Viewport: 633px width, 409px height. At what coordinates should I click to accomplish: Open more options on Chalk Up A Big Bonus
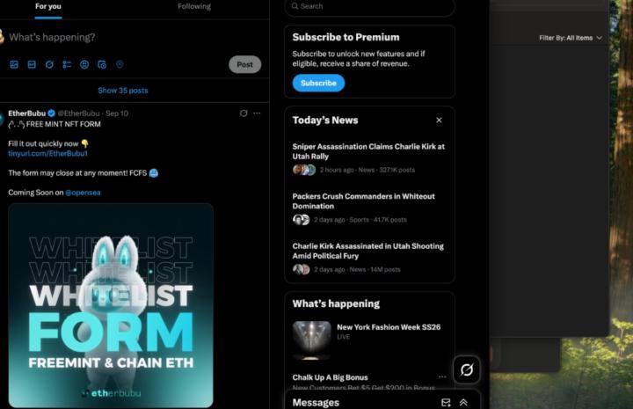coord(442,377)
